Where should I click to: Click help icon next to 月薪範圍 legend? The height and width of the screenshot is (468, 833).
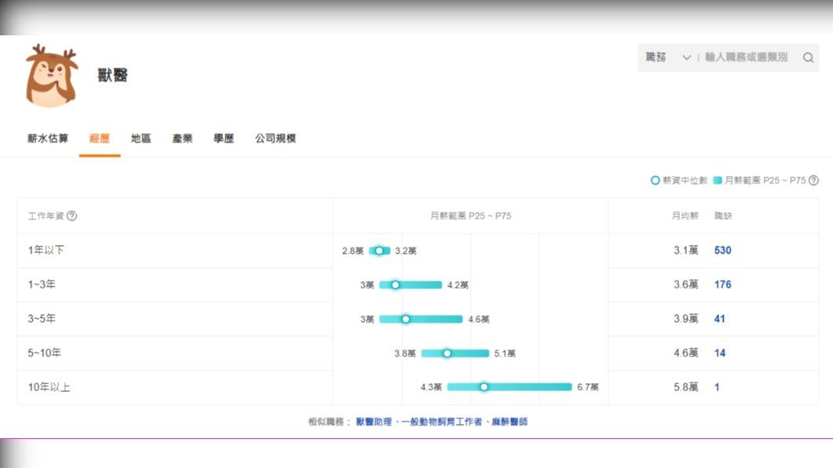tap(813, 181)
